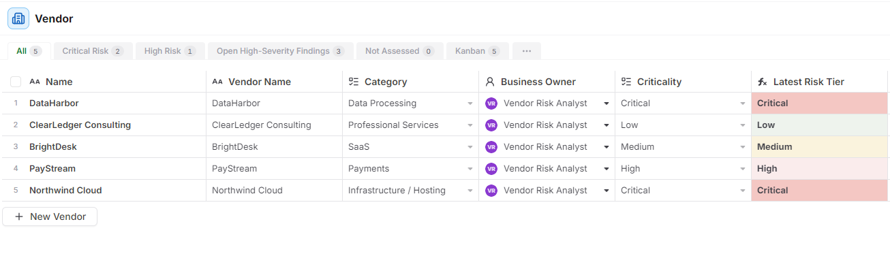The image size is (890, 256).
Task: Open the Open High-Severity Findings tab
Action: point(281,51)
